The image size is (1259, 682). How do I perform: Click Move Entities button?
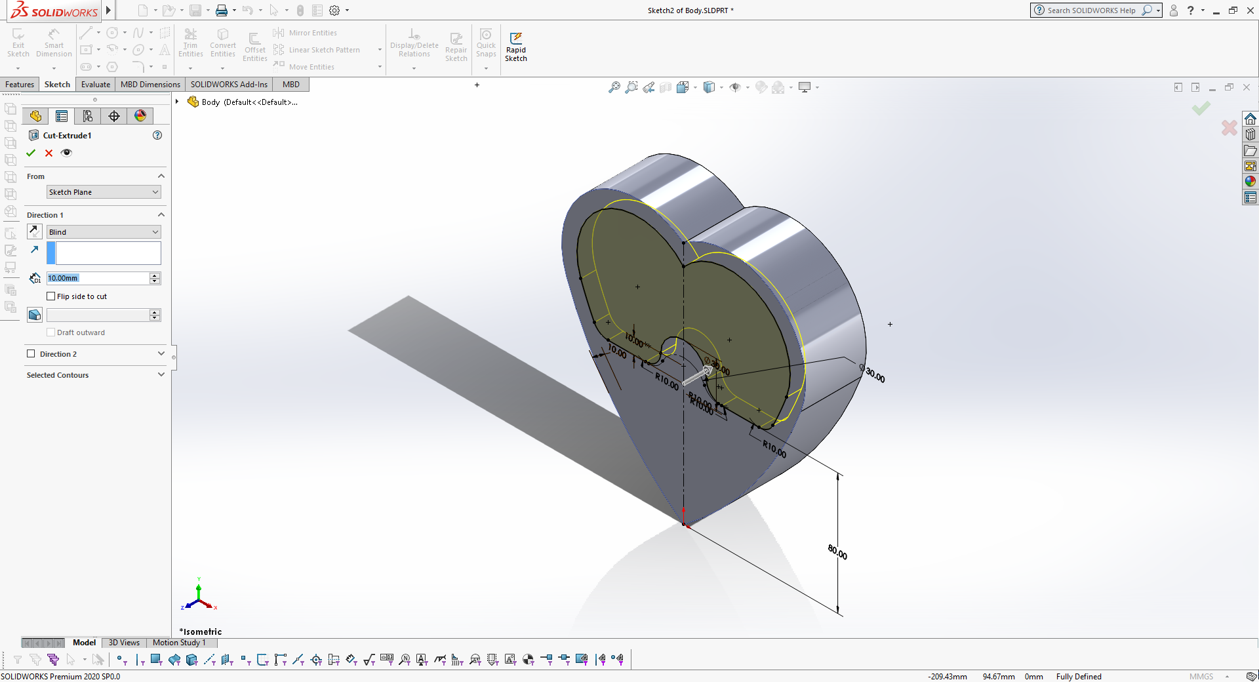(304, 67)
